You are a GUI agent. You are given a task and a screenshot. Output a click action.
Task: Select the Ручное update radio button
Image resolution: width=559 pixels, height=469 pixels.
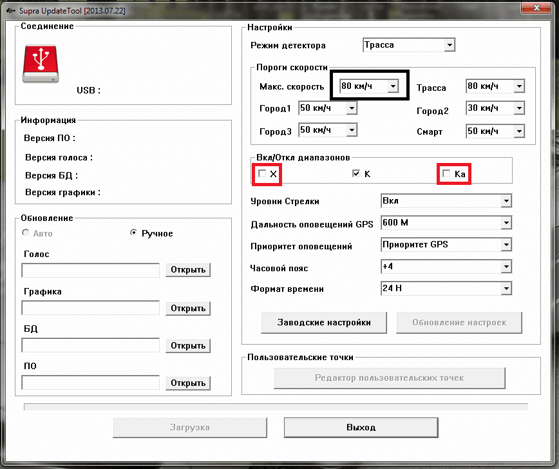coord(134,233)
